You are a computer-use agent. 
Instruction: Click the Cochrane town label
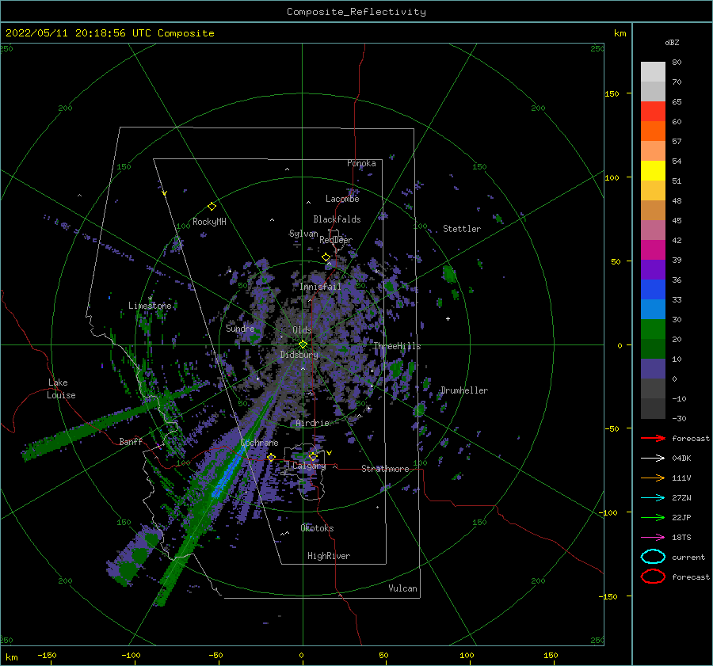pyautogui.click(x=259, y=443)
